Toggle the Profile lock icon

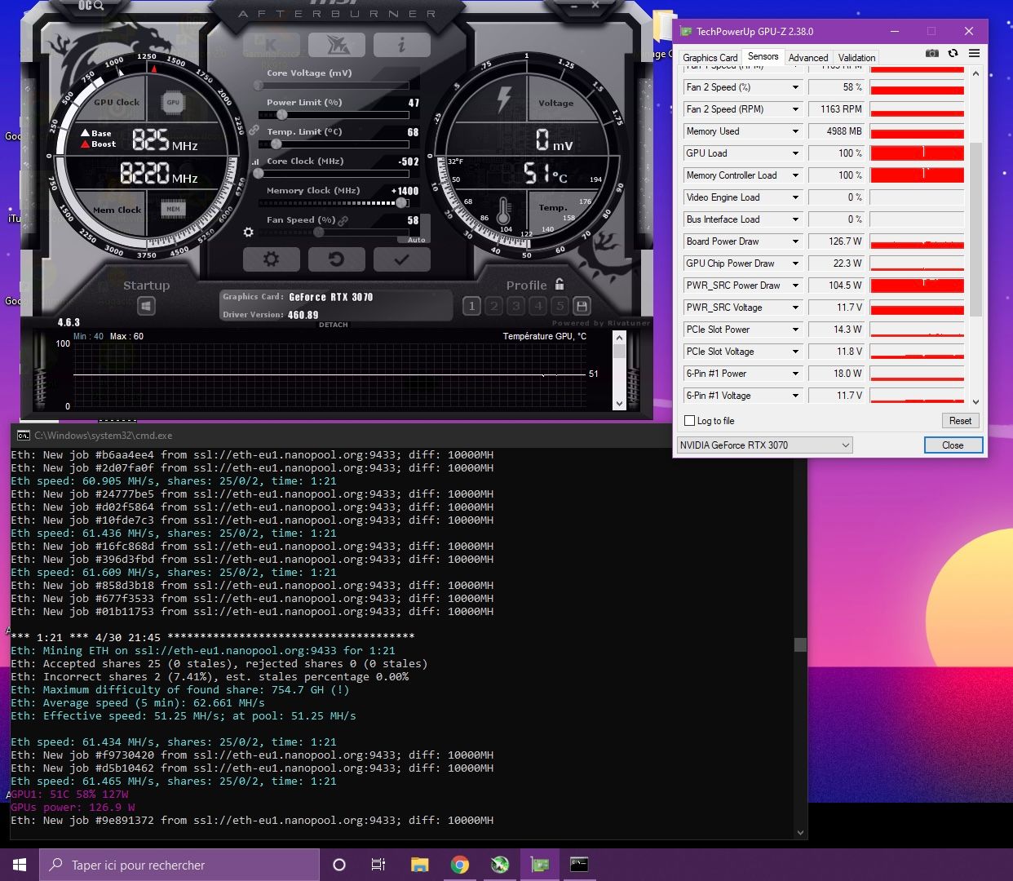tap(560, 284)
